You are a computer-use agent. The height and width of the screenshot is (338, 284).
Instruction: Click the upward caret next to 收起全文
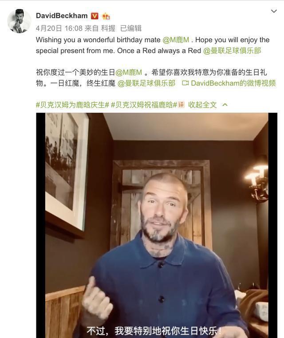[x=225, y=105]
